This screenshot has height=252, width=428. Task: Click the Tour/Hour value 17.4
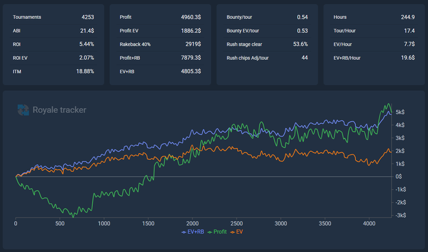(409, 31)
